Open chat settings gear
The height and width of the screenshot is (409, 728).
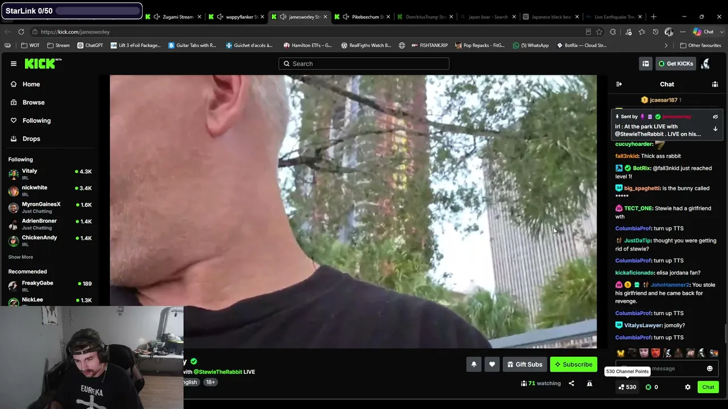(688, 387)
